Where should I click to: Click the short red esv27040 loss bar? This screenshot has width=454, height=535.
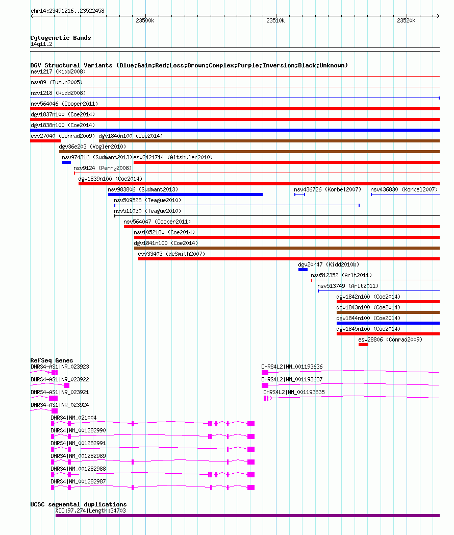click(x=46, y=141)
